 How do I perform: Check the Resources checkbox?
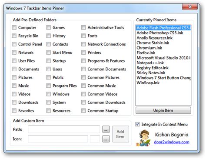pyautogui.click(x=48, y=111)
